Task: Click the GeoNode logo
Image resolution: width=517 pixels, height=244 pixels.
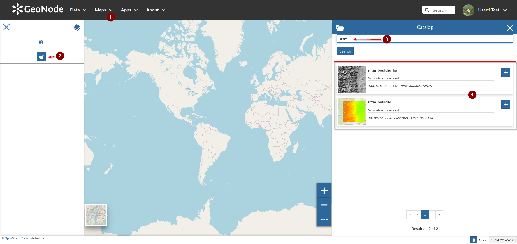Action: (x=38, y=9)
